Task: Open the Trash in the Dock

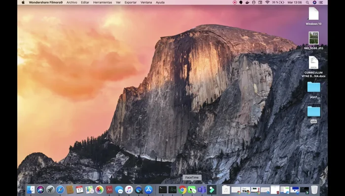Action: [x=314, y=190]
